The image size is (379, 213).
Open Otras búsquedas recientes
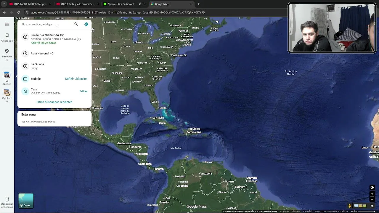54,102
